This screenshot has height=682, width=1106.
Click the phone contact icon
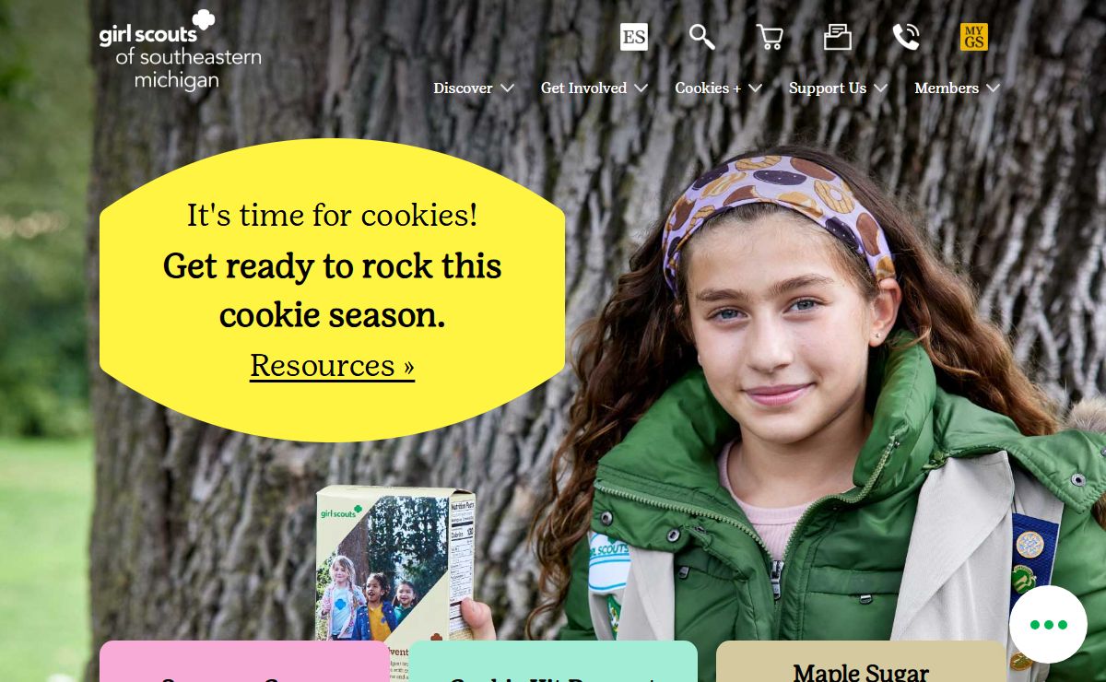coord(906,37)
